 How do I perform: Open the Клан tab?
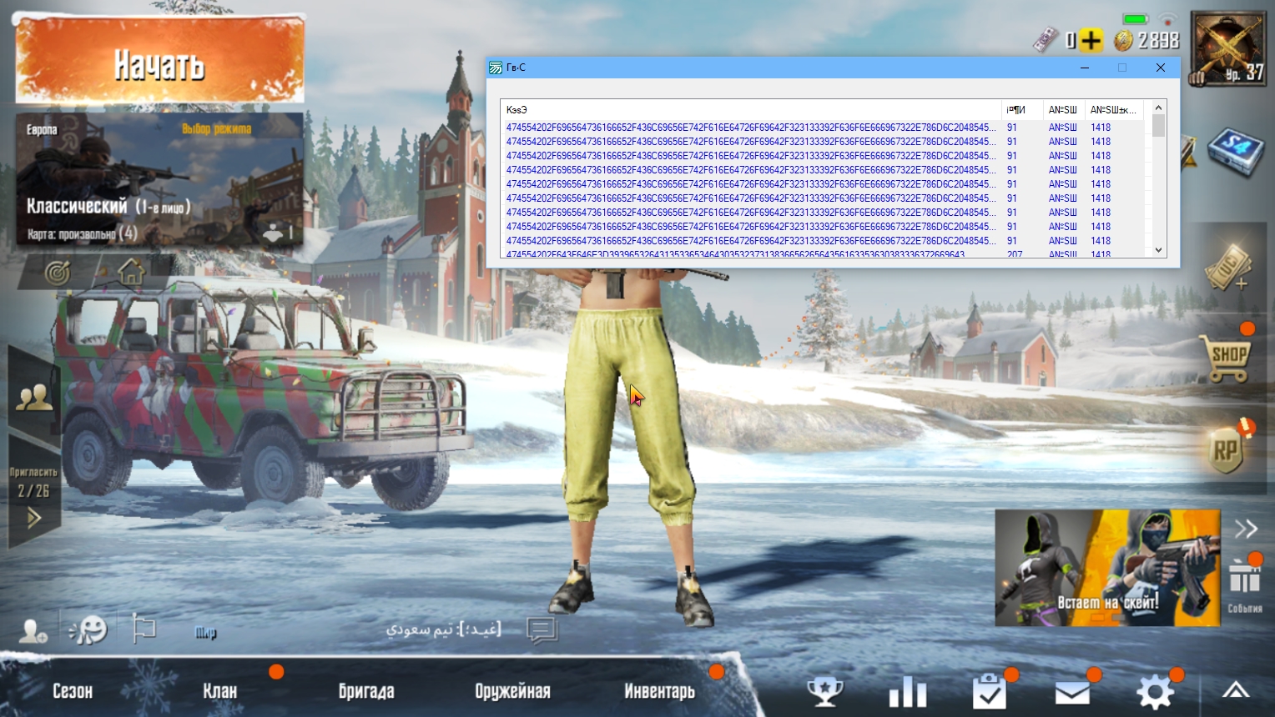(220, 691)
